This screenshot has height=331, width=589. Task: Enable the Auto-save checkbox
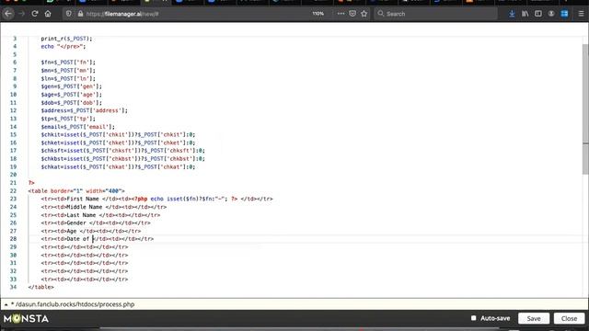[x=473, y=318]
